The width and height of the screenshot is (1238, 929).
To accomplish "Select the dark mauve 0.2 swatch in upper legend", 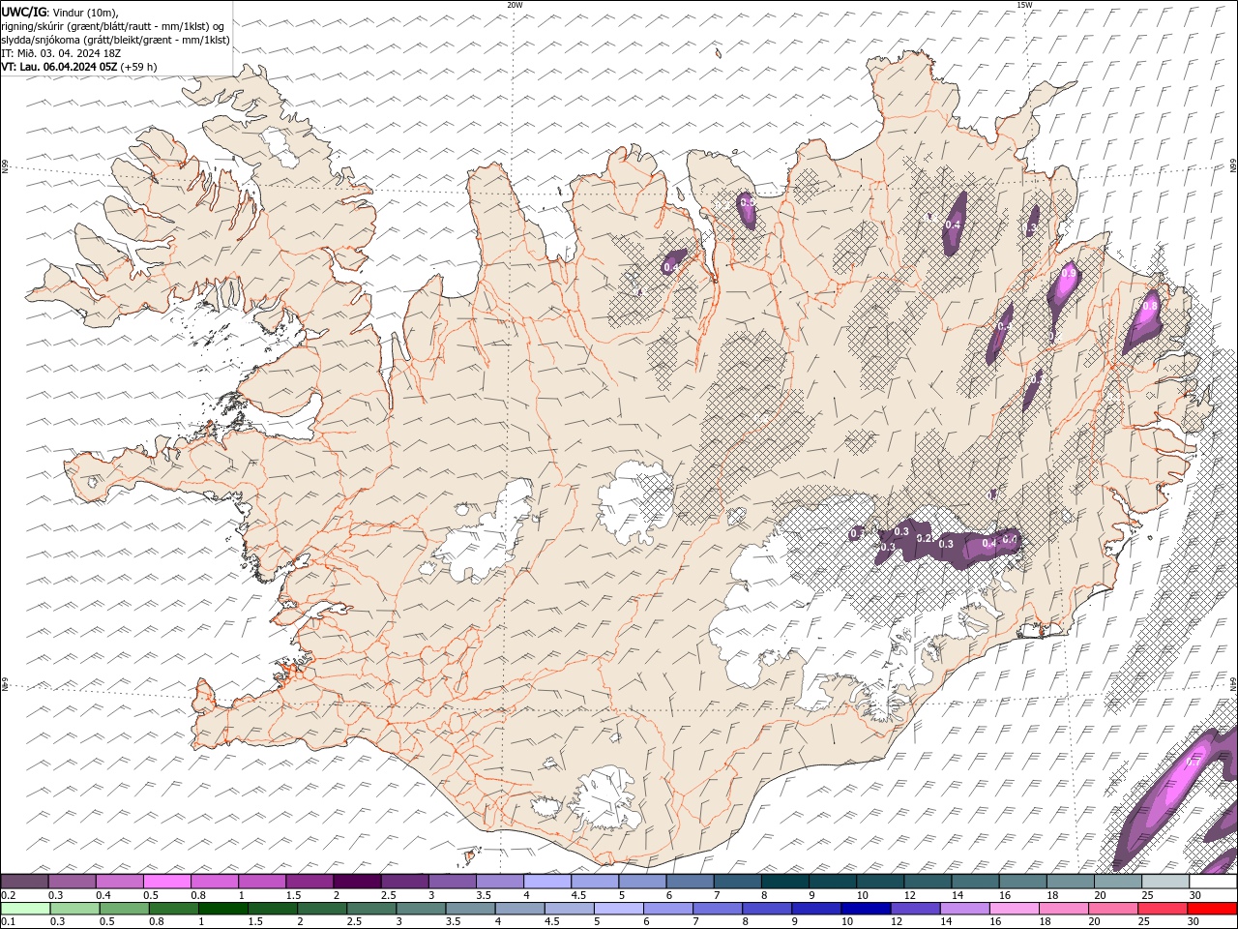I will click(25, 882).
